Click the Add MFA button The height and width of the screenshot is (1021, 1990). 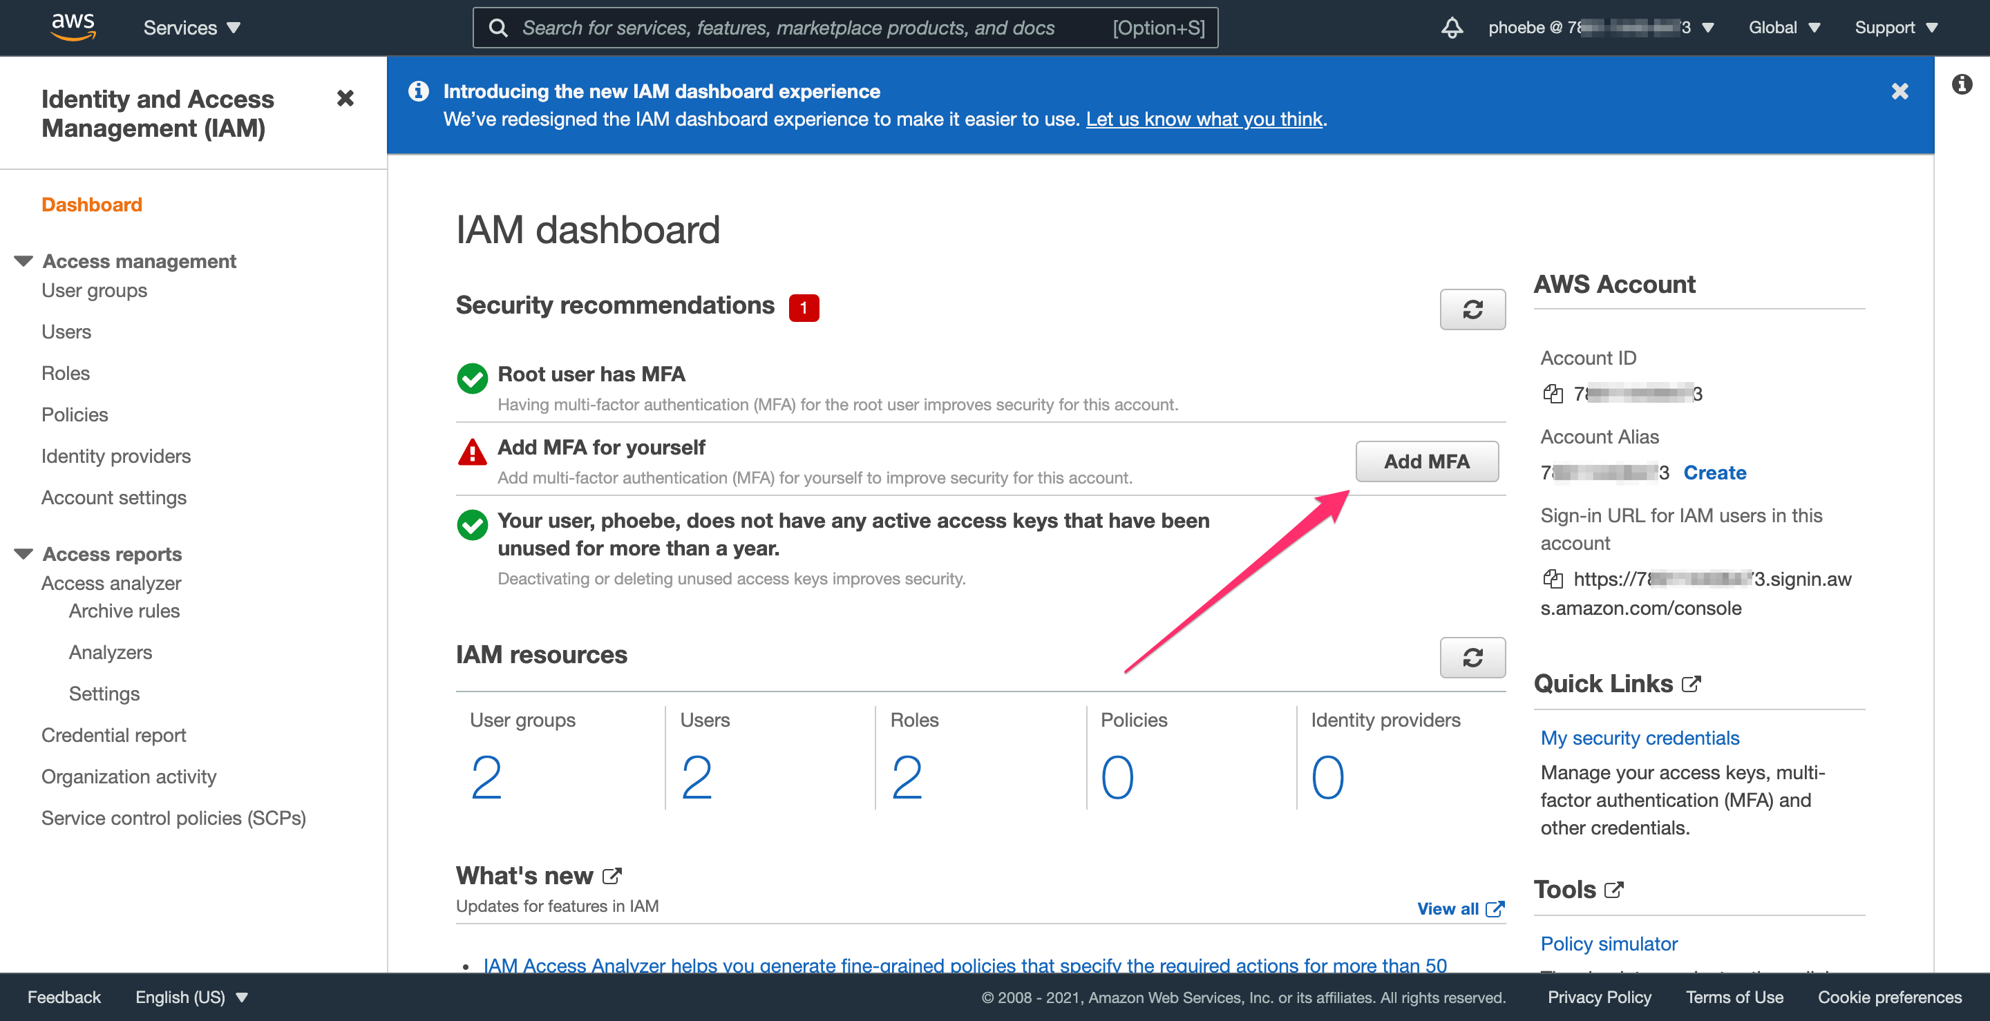click(x=1427, y=461)
